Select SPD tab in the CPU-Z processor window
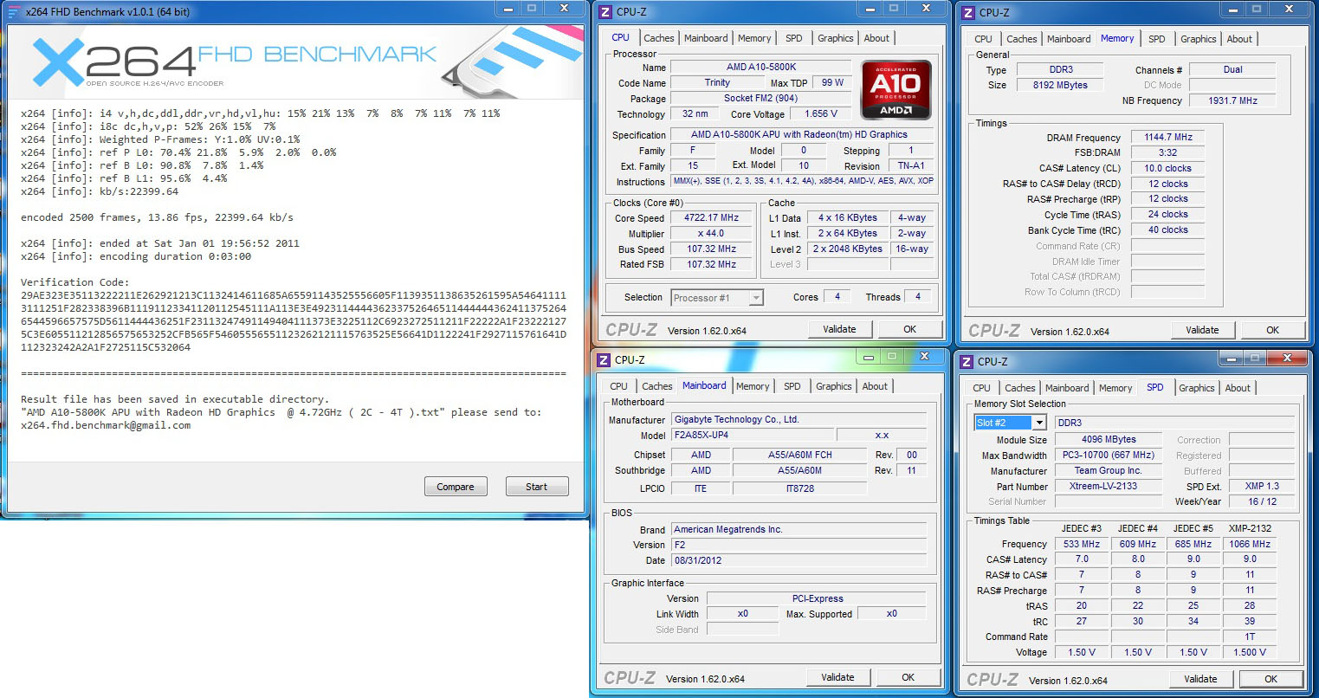This screenshot has width=1319, height=698. 794,38
